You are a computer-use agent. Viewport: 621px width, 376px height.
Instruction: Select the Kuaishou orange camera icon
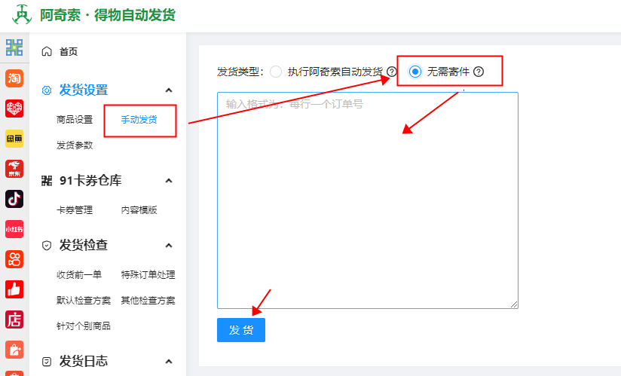click(14, 260)
